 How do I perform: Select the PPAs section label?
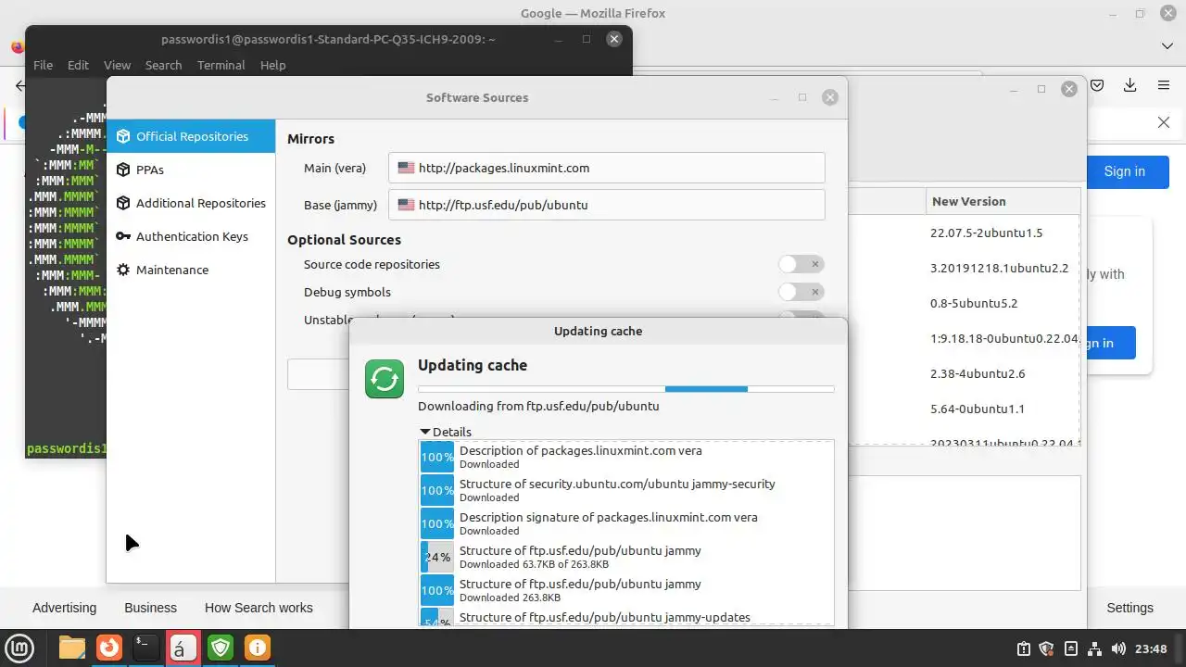150,170
